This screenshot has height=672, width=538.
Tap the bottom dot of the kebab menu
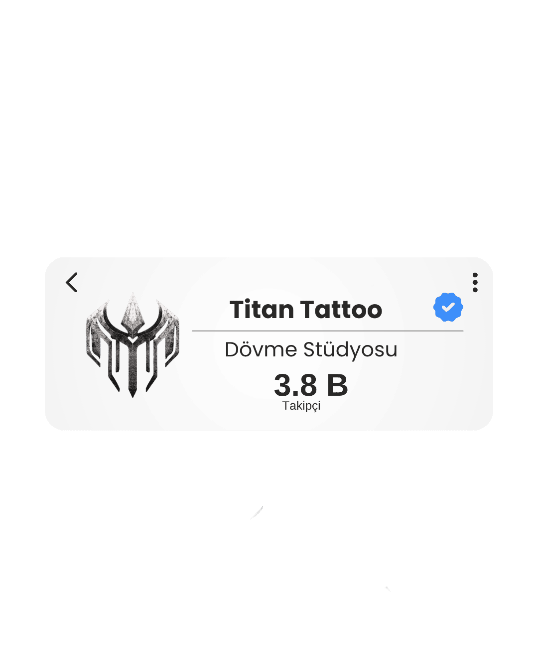pyautogui.click(x=475, y=290)
